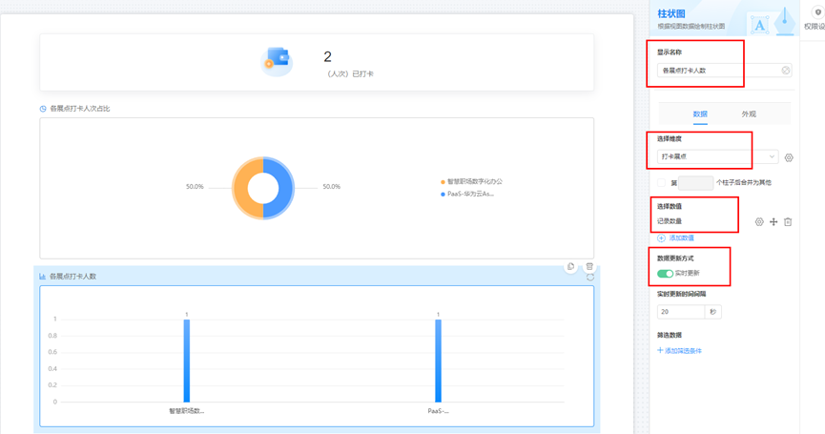The height and width of the screenshot is (434, 825).
Task: Click the 显示名称 input field
Action: 724,70
